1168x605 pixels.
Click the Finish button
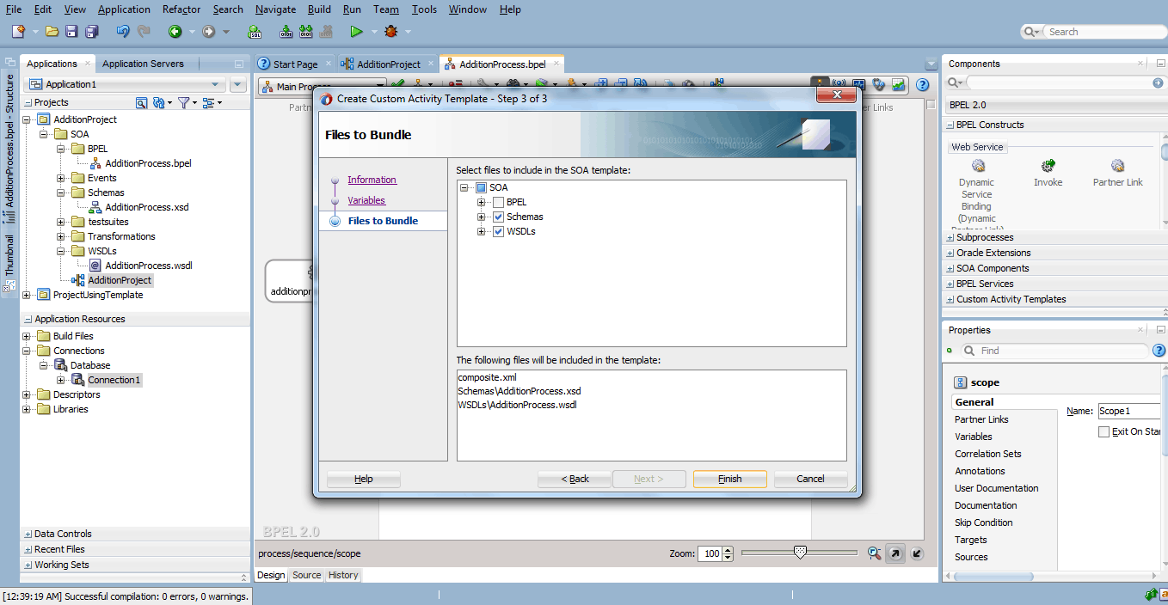(x=730, y=479)
